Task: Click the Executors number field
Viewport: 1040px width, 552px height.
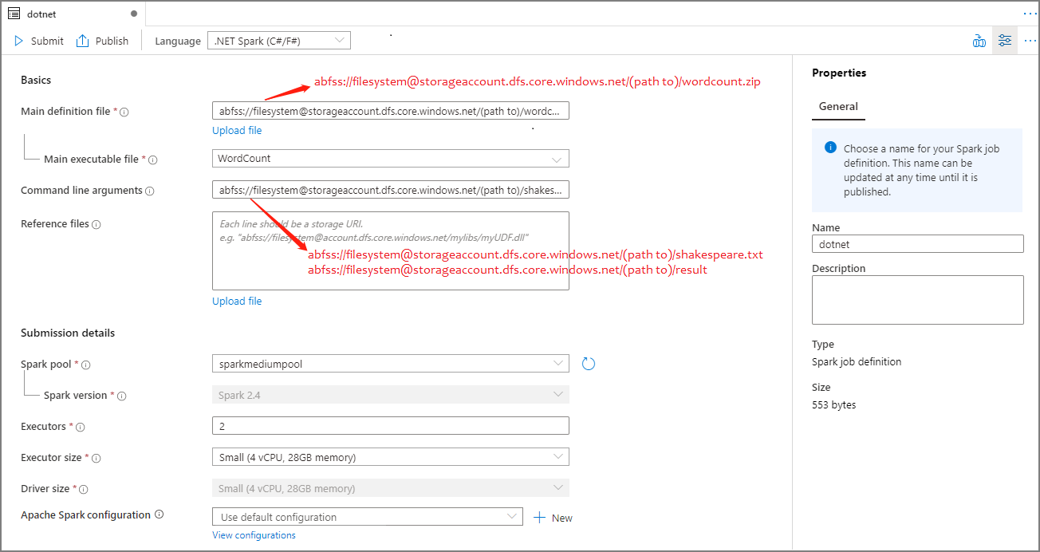Action: [x=391, y=426]
